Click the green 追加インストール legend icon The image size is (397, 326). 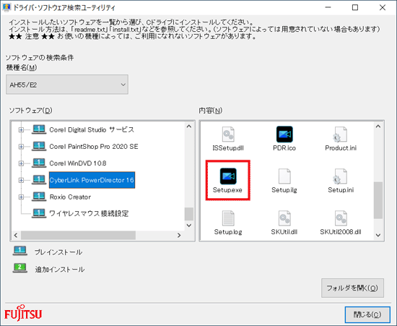(20, 268)
